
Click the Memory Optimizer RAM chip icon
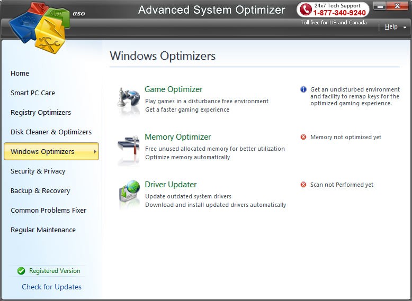pos(129,145)
